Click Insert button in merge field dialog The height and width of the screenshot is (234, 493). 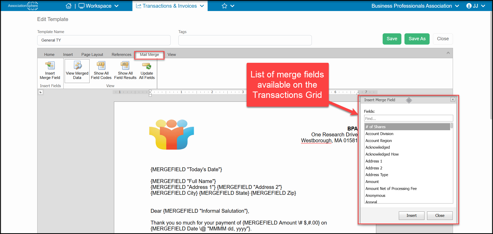(411, 216)
